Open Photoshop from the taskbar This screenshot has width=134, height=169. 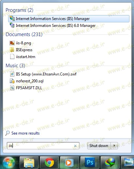tap(90, 162)
